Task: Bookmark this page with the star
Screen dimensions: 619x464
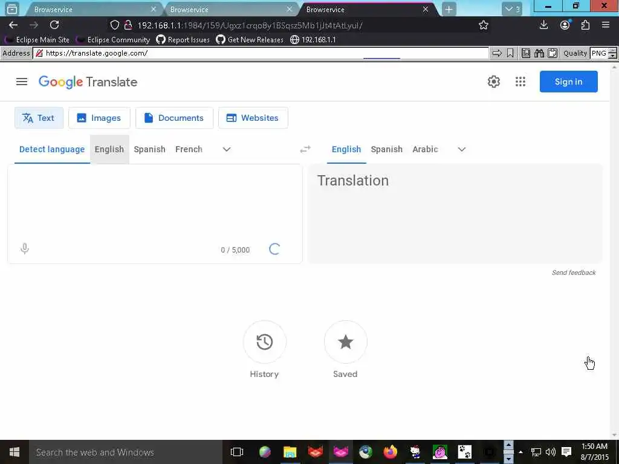Action: (484, 25)
